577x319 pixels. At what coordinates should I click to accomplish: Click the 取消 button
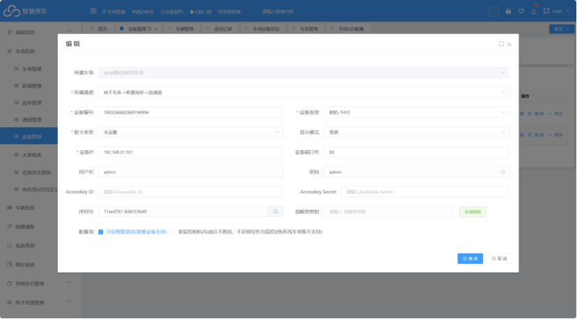pyautogui.click(x=499, y=259)
